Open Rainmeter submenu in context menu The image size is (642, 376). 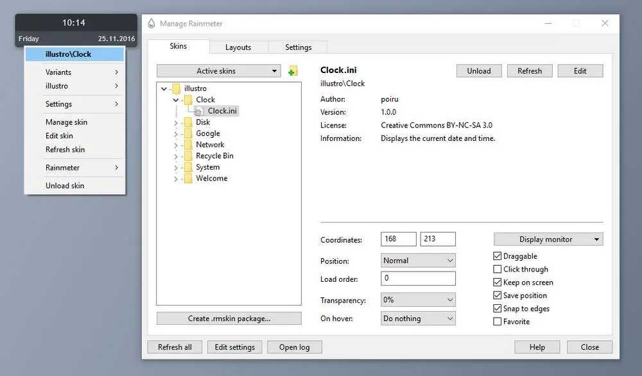(x=74, y=168)
